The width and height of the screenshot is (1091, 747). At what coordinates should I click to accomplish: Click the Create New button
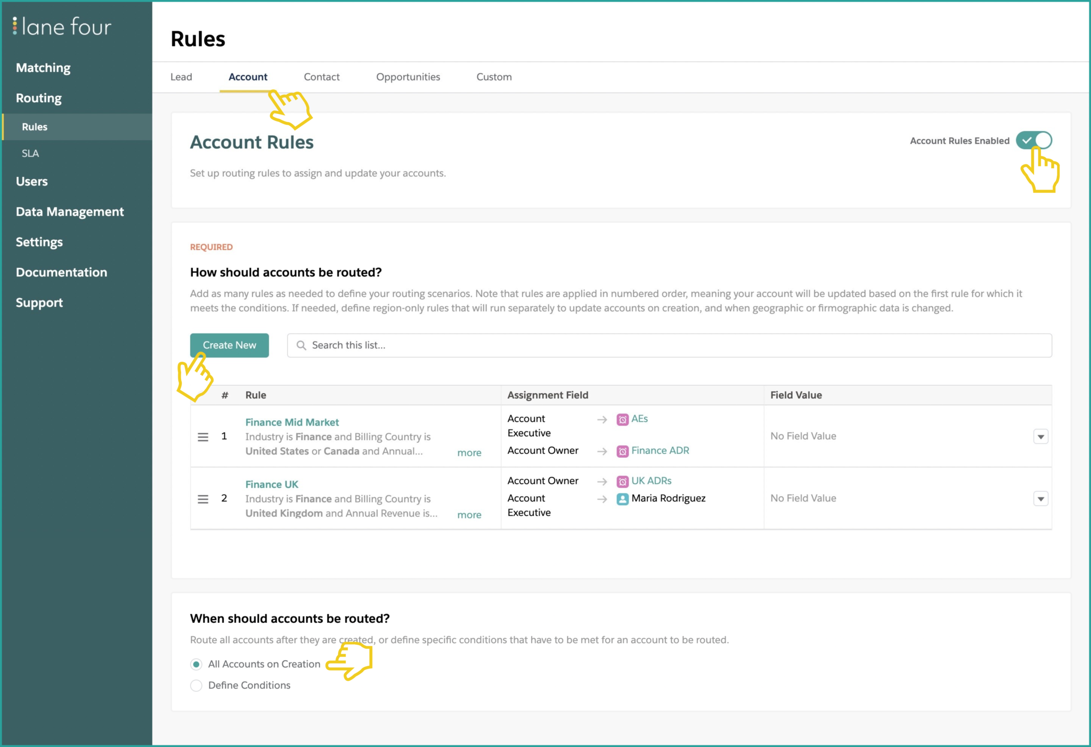click(230, 345)
